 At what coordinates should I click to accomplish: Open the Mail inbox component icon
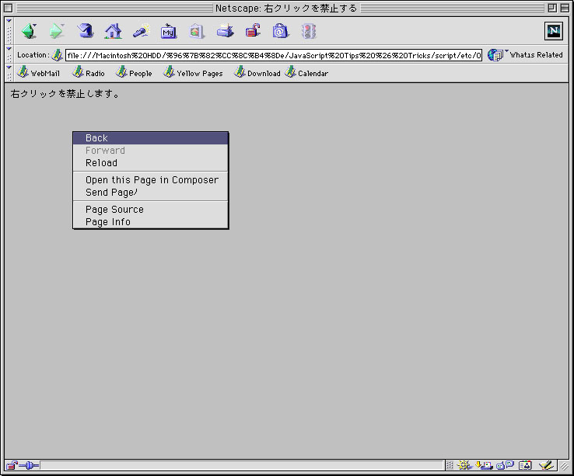(x=484, y=465)
